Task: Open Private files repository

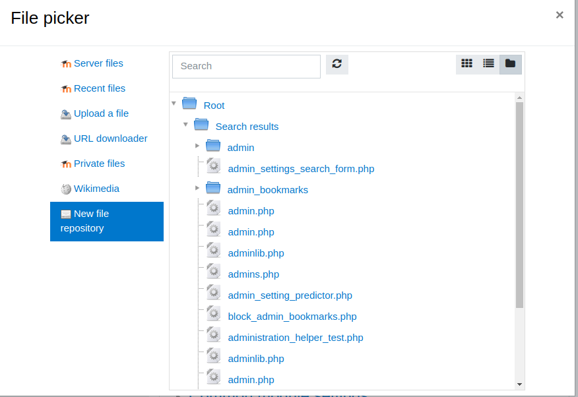Action: [x=99, y=164]
